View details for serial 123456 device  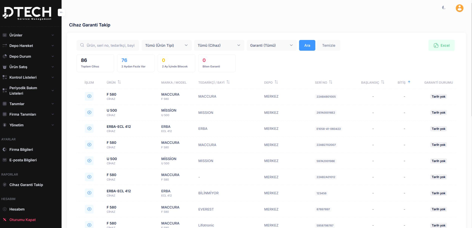[x=89, y=193]
